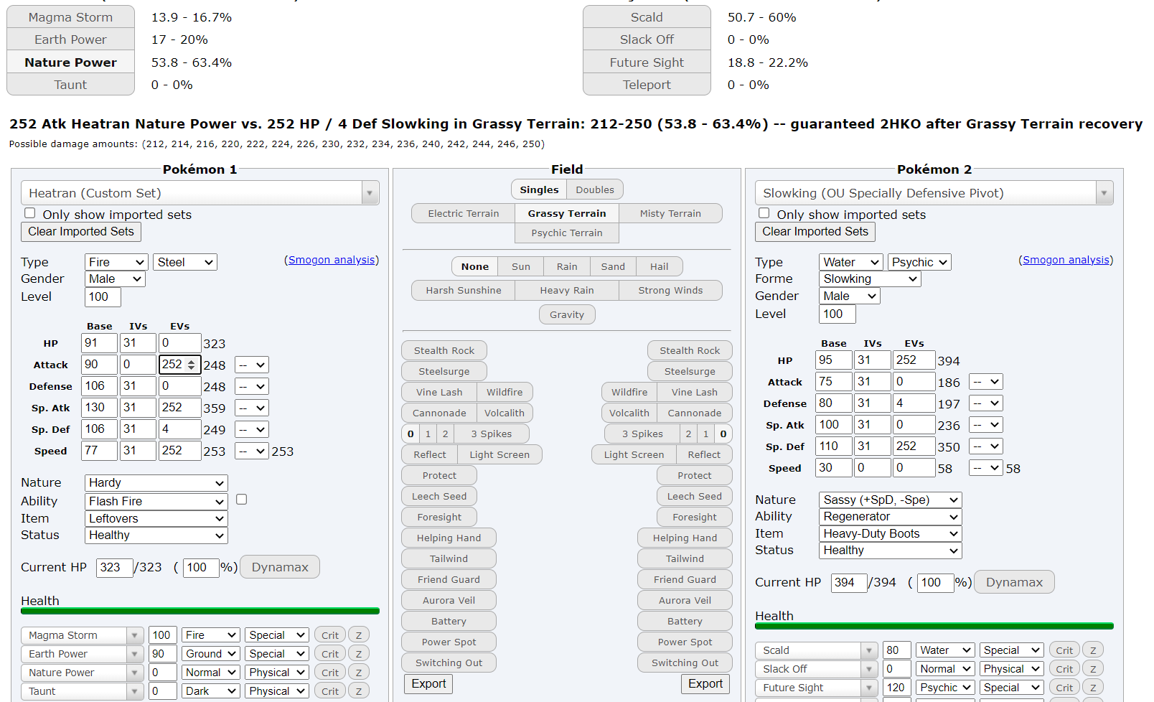Click the Scald base power field
This screenshot has height=702, width=1154.
(x=896, y=650)
